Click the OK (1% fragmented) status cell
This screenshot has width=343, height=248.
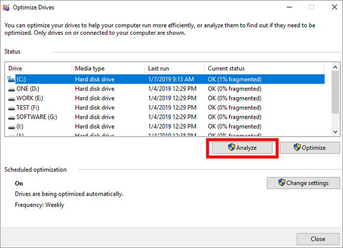click(235, 79)
